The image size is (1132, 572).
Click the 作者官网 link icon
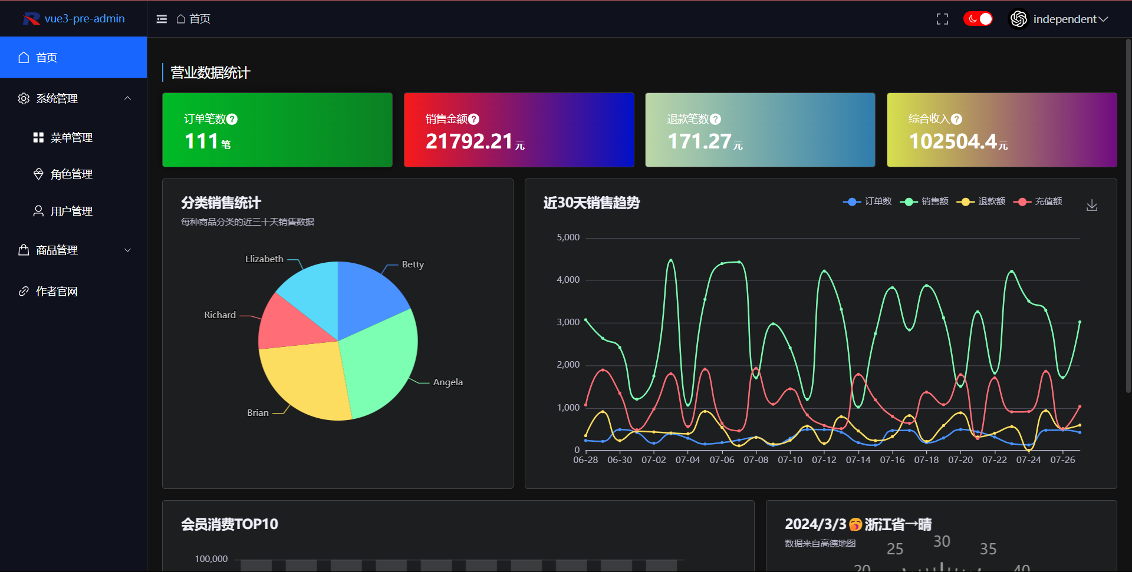click(24, 291)
